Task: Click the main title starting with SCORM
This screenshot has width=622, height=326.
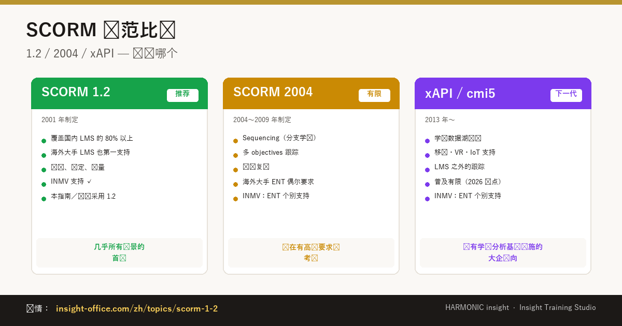Action: pos(101,30)
